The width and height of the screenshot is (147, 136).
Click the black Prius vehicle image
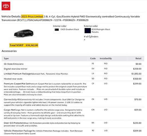(x=24, y=33)
